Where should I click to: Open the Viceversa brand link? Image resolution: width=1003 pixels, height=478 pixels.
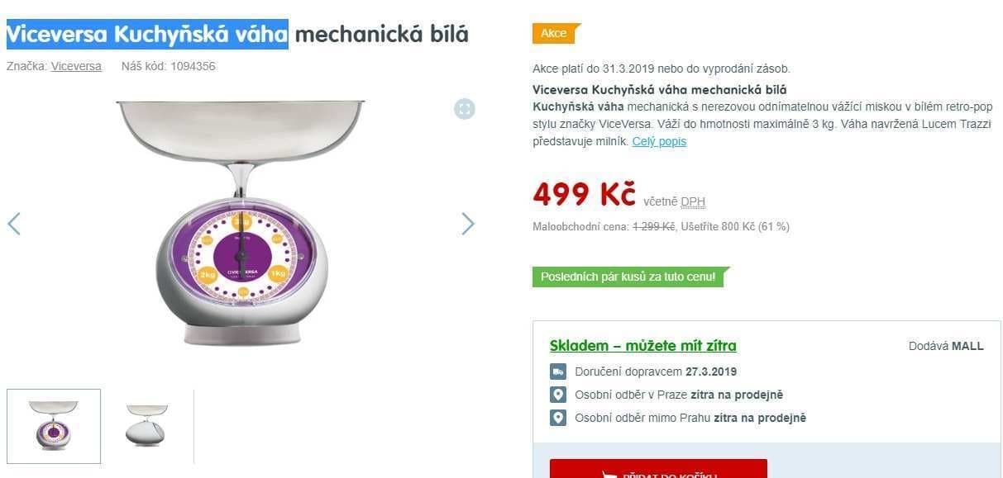(76, 66)
